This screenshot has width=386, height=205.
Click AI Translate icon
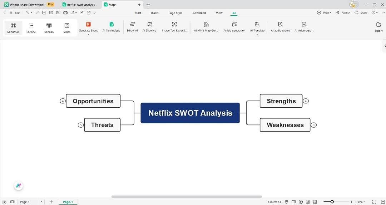[257, 24]
